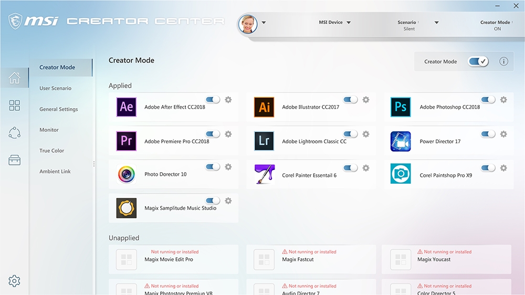Go to Ambient Link section

click(55, 172)
